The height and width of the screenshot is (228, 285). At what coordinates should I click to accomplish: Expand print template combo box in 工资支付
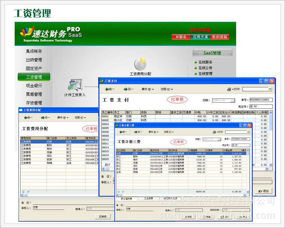270,89
